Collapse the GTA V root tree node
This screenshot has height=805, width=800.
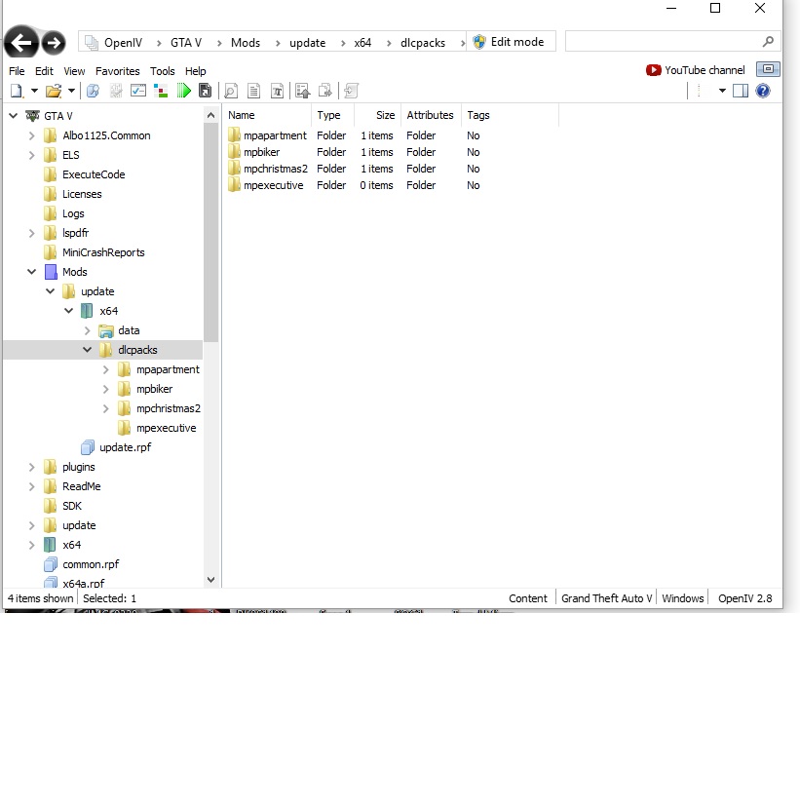click(x=14, y=116)
